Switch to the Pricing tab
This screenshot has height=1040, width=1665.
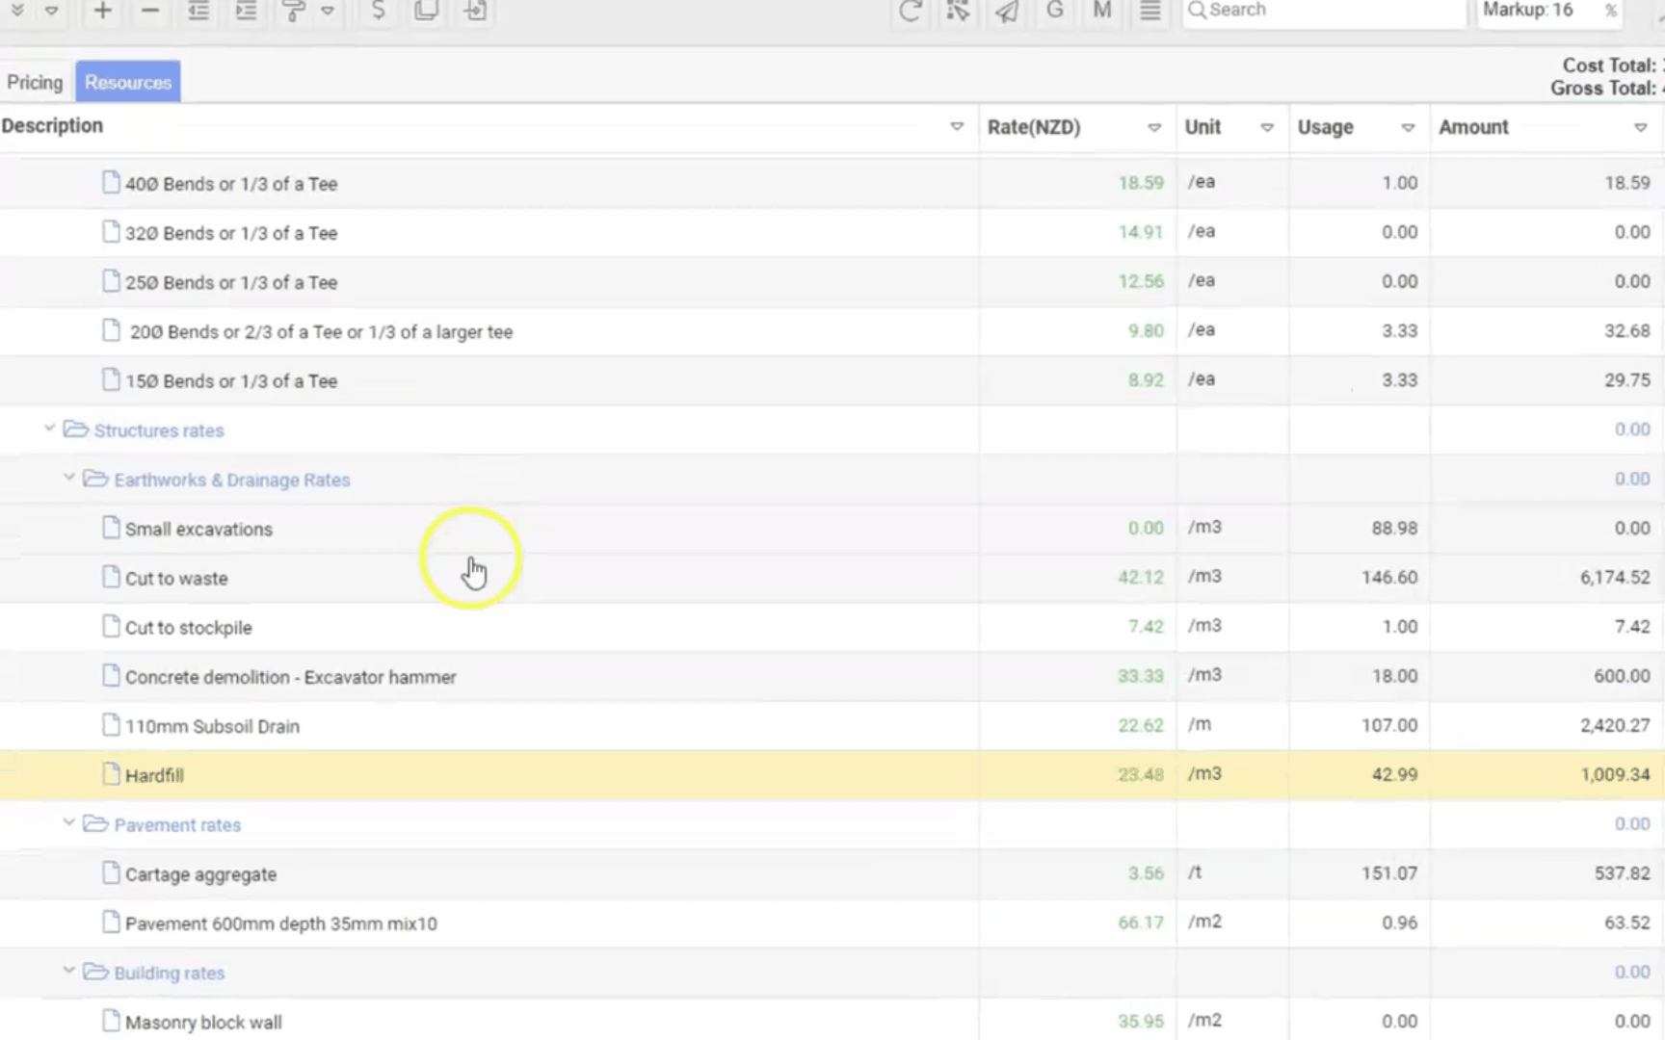(x=35, y=82)
